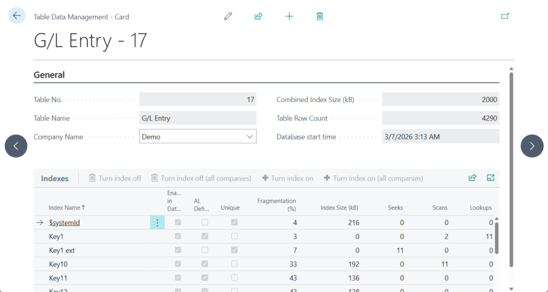The image size is (548, 292).
Task: Toggle AL Defined checkbox for Key10 row
Action: (205, 264)
